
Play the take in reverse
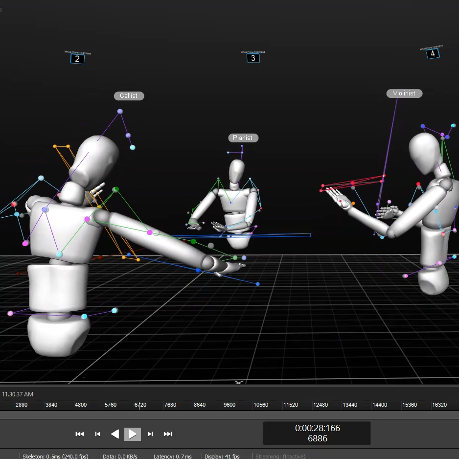click(115, 434)
